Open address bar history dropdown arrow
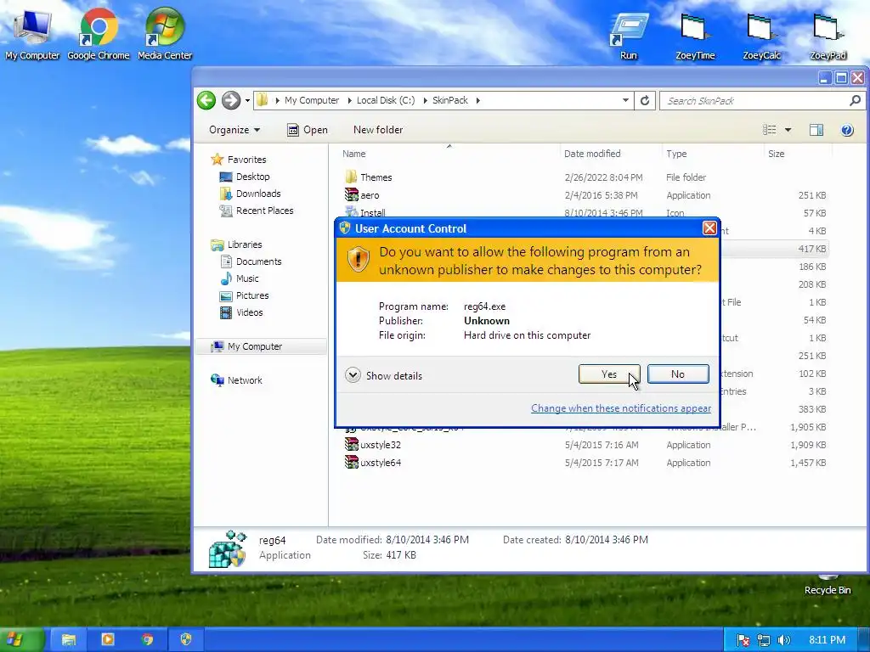 click(625, 100)
